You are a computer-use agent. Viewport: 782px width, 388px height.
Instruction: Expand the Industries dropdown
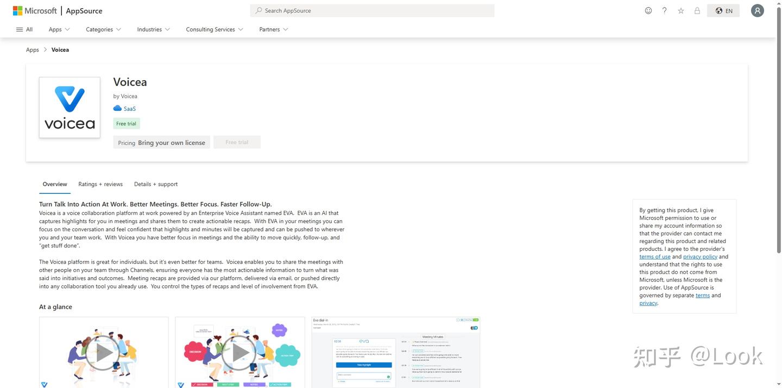pos(153,29)
